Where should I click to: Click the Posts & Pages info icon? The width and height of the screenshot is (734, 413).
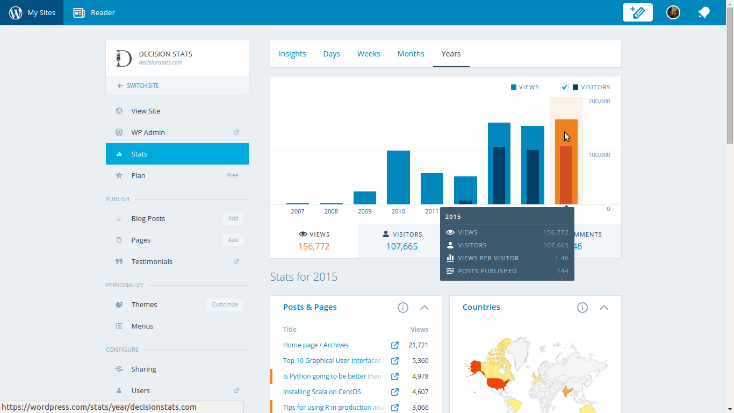pos(403,308)
